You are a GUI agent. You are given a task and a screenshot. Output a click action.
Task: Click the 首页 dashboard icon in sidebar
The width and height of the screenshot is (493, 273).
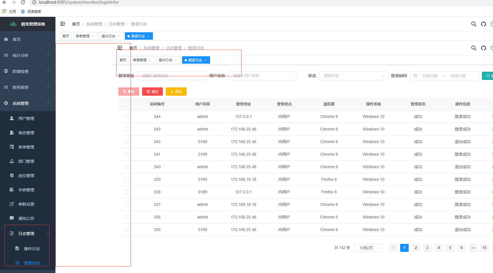click(6, 39)
